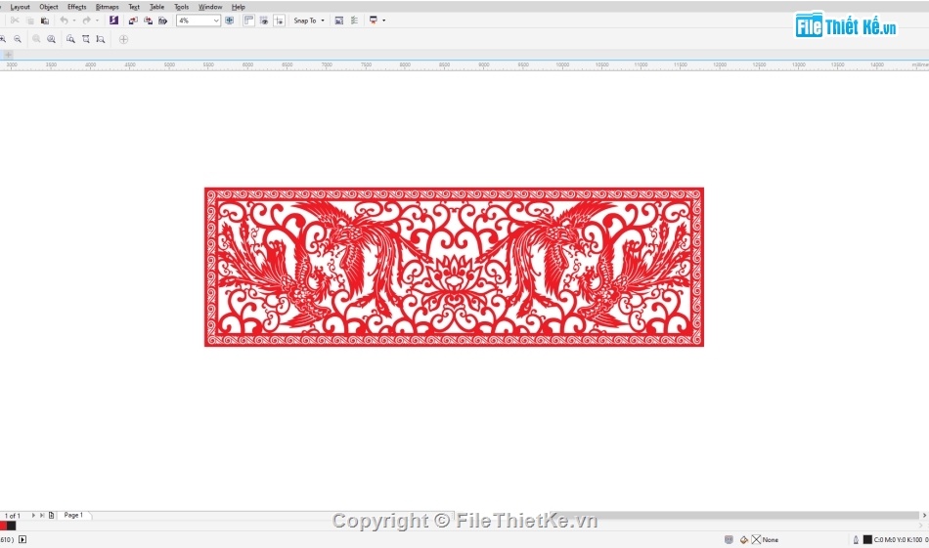Expand the Undo history dropdown arrow

coord(74,21)
